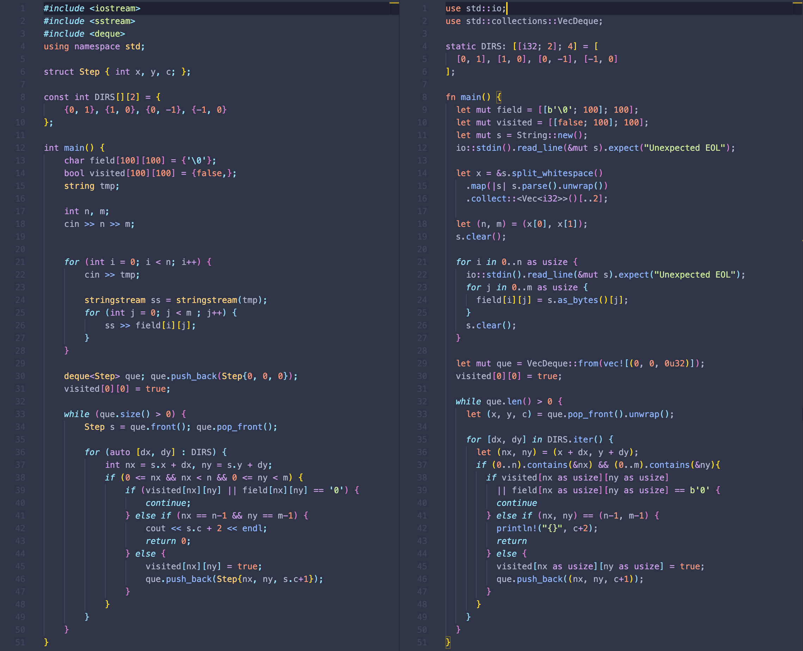Click line number 8 in right pane
The height and width of the screenshot is (651, 803).
[424, 97]
